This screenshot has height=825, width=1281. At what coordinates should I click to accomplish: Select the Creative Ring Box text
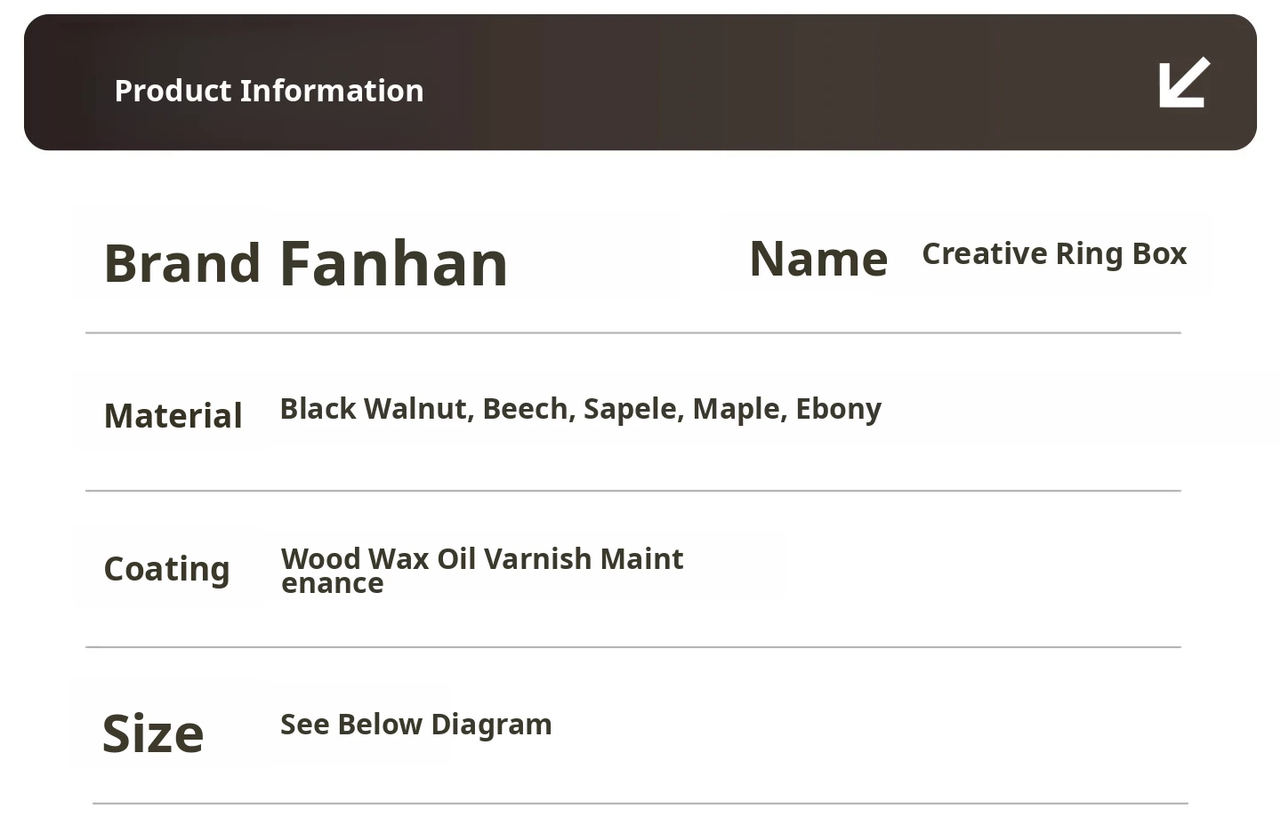tap(1054, 254)
